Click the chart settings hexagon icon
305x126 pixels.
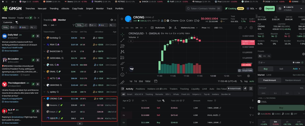coord(251,28)
